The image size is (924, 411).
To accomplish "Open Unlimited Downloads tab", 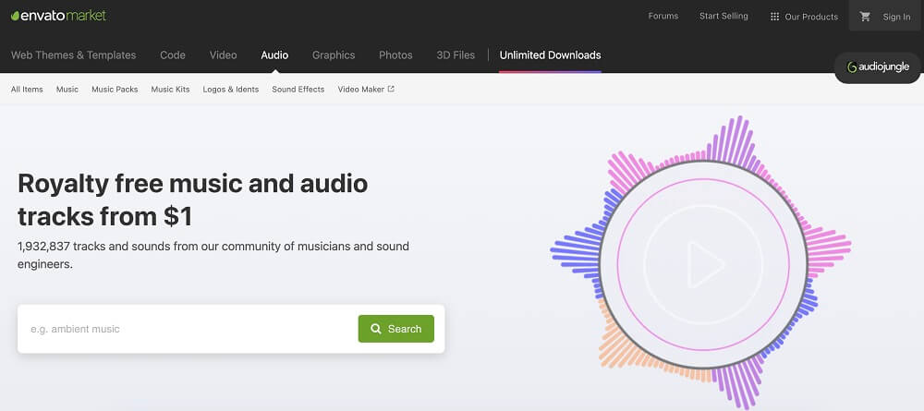I will 550,55.
